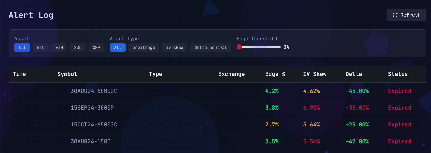The width and height of the screenshot is (431, 153).
Task: Show only delta neutral alerts
Action: [211, 48]
